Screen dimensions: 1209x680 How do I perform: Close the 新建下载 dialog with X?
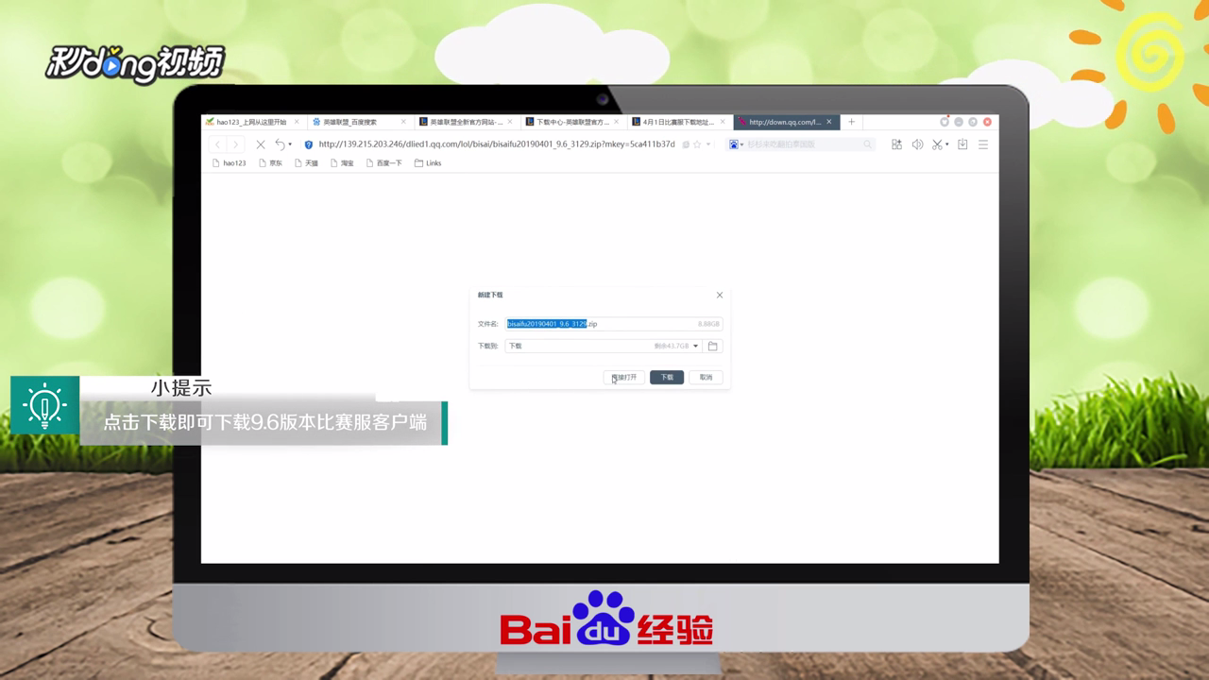[720, 295]
